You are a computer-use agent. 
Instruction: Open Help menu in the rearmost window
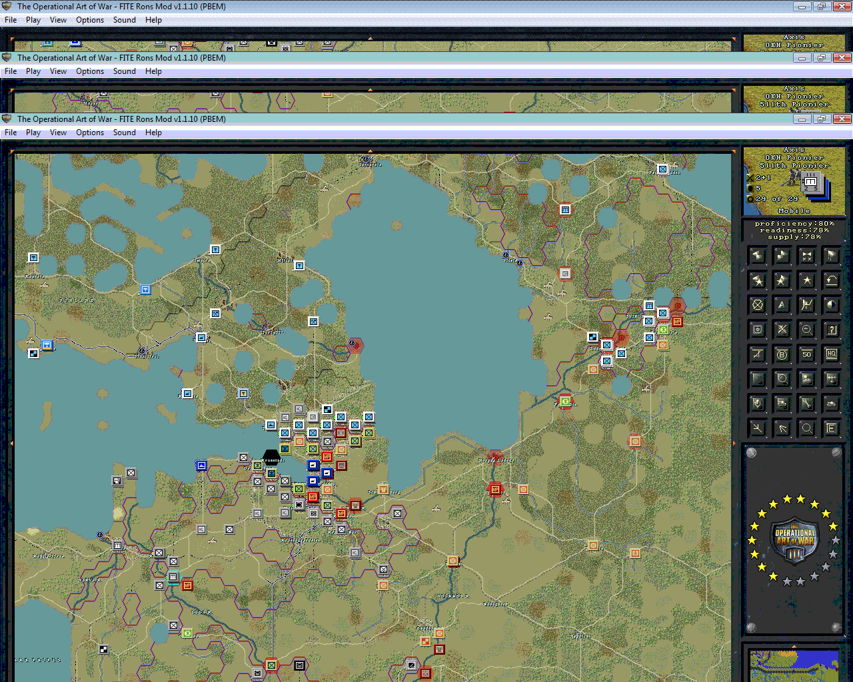coord(153,20)
